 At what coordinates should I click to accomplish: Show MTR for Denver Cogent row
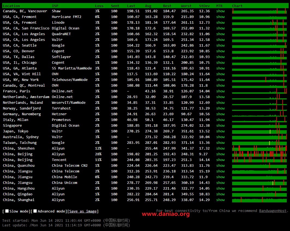click(220, 51)
